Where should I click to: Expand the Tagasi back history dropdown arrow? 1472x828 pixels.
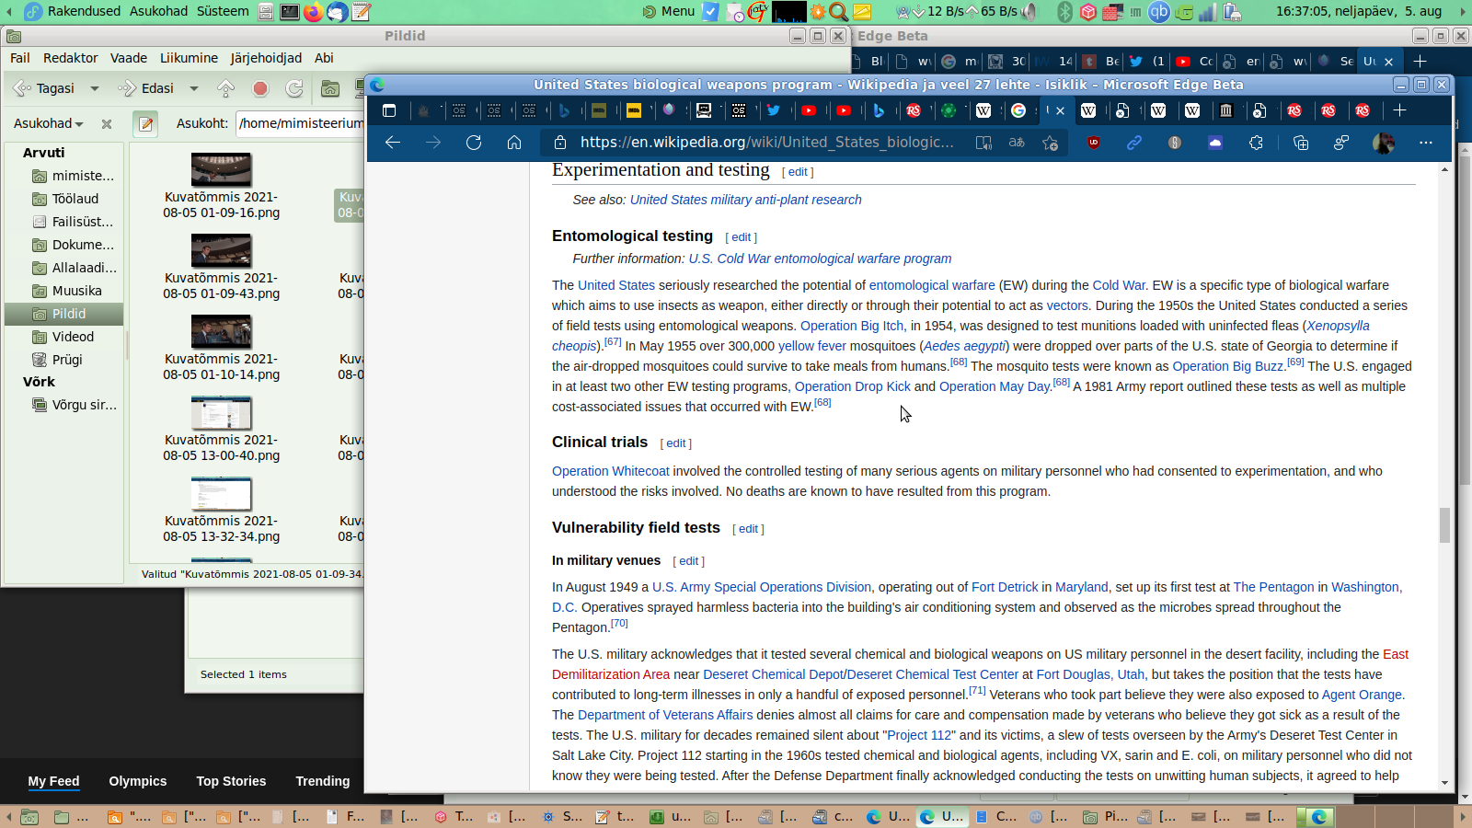pyautogui.click(x=94, y=88)
